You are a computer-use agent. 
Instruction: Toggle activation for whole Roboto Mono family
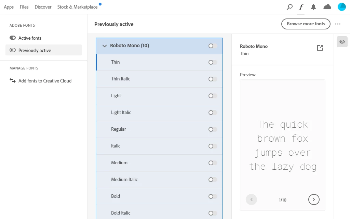[213, 46]
